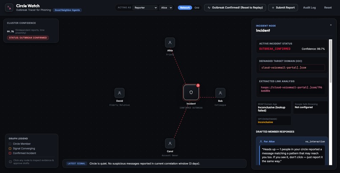
Task: Click the Elderly Relative label under David
Action: tap(119, 105)
